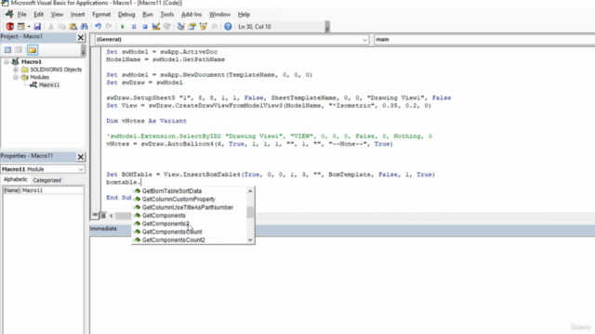Open the Edit menu
The height and width of the screenshot is (334, 595).
[39, 15]
